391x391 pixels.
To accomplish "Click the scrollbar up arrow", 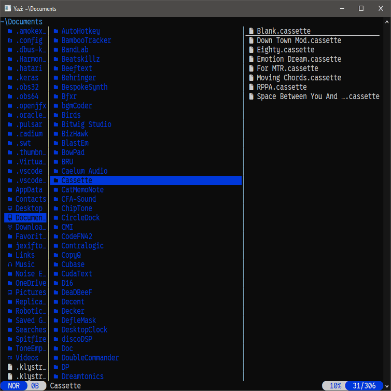I will coord(387,22).
